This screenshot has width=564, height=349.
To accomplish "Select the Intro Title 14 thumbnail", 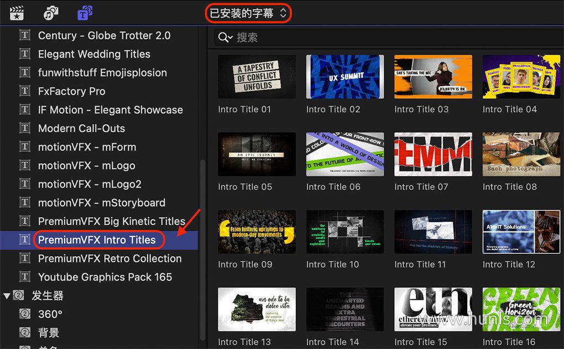I will 345,309.
